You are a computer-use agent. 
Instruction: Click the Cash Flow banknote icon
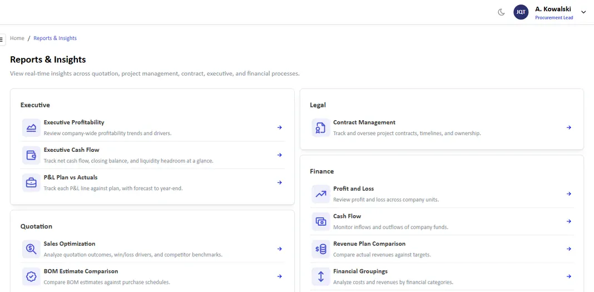pos(320,221)
